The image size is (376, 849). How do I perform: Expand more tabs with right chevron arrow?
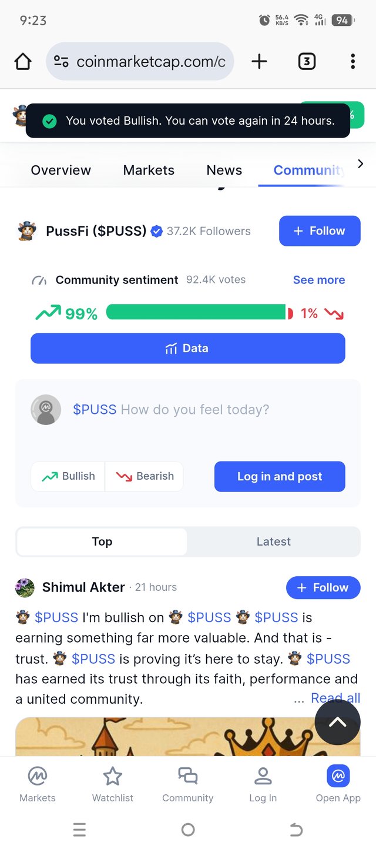click(361, 164)
